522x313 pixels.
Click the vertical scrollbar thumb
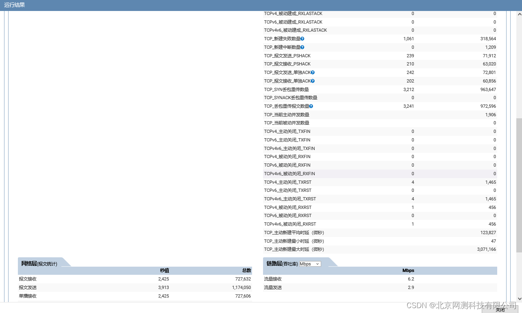pos(519,185)
